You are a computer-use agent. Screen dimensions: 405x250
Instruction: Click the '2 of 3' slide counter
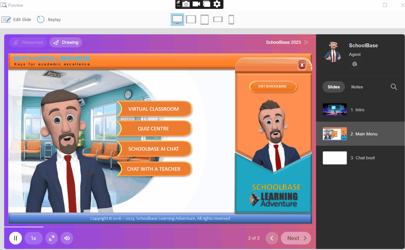pyautogui.click(x=254, y=238)
